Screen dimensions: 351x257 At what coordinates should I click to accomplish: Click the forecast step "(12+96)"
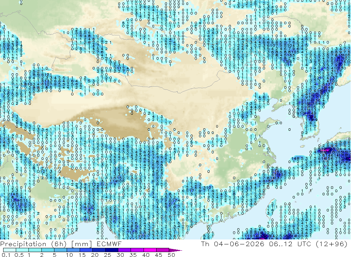[x=332, y=244]
